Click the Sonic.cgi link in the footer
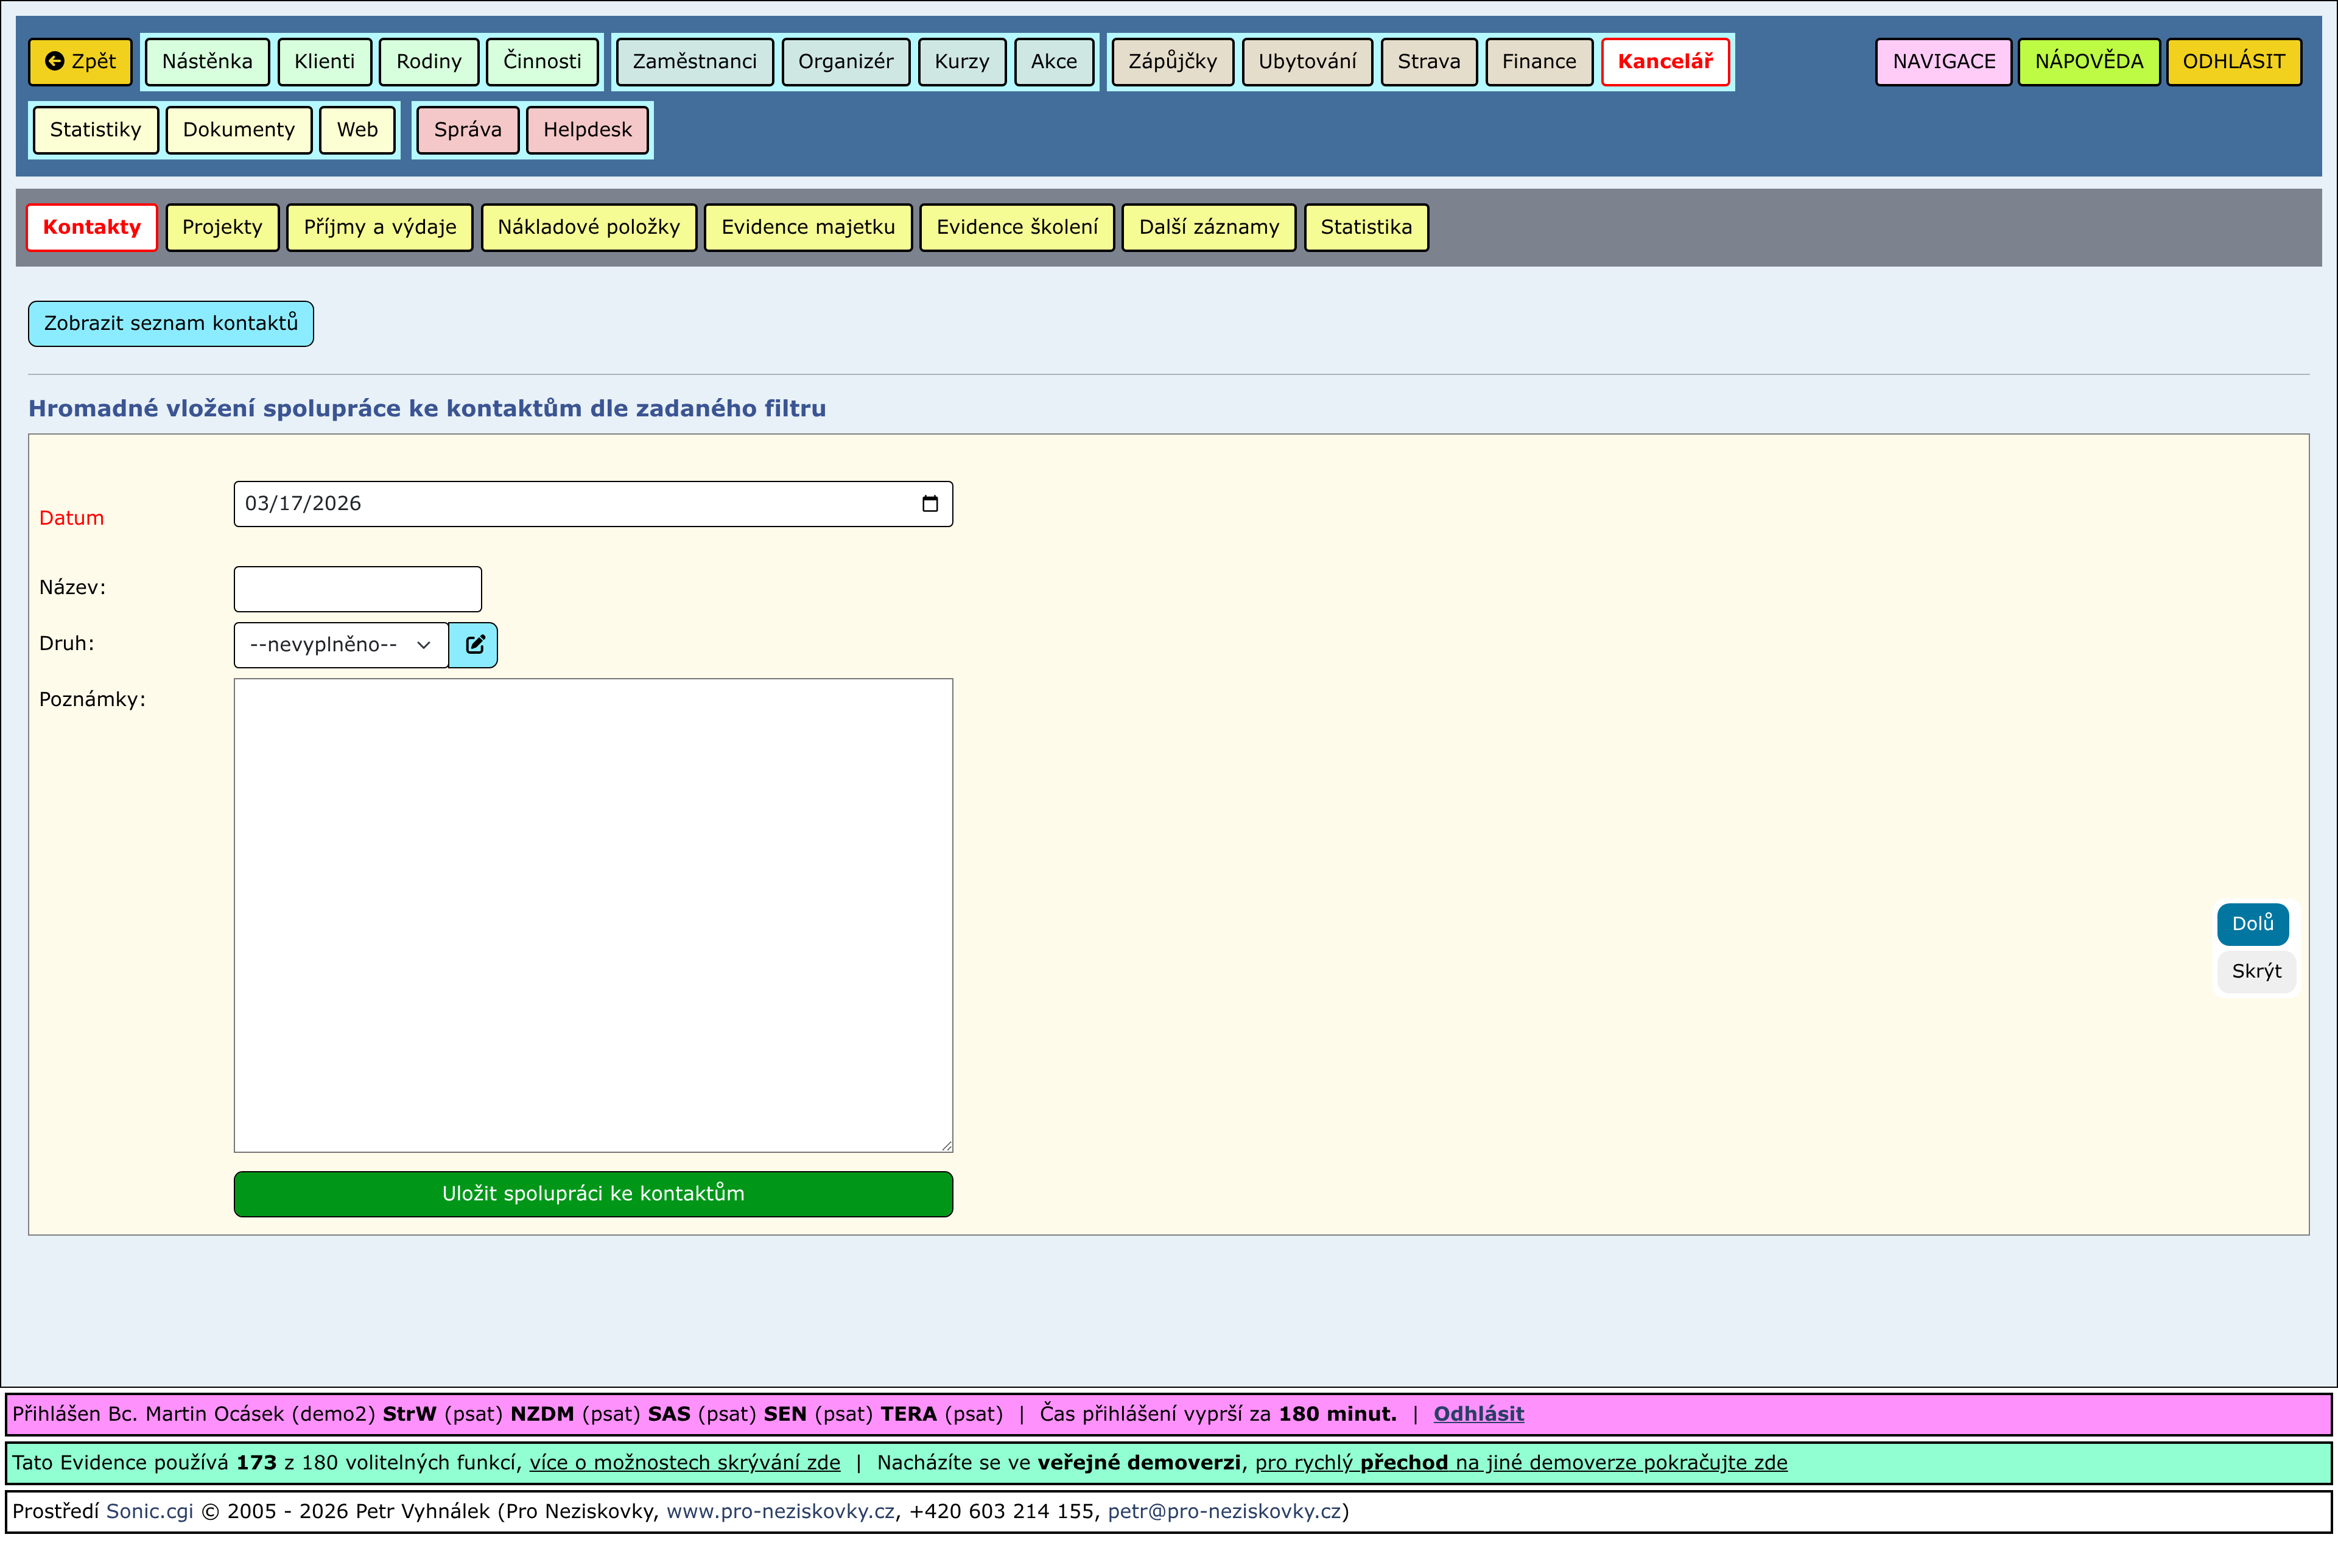 [149, 1511]
